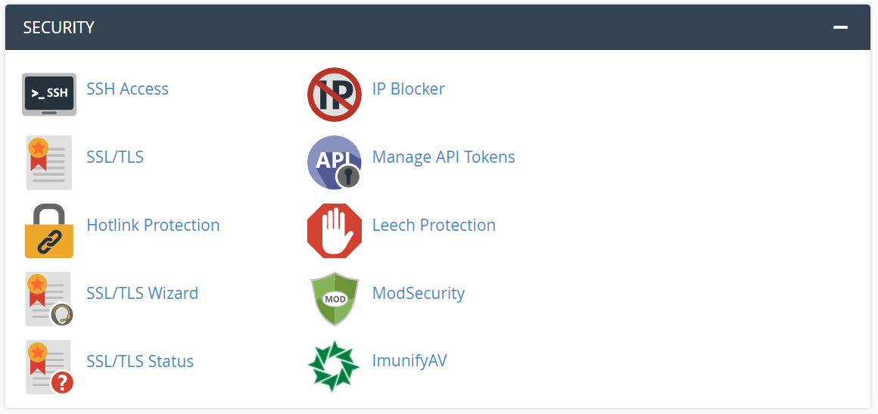Click the ModSecurity green shield icon
The width and height of the screenshot is (878, 414).
coord(334,298)
